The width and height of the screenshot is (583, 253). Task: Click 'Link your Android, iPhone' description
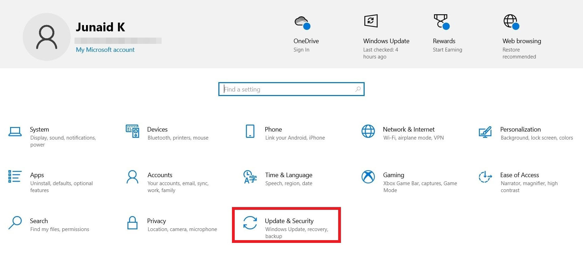click(295, 138)
